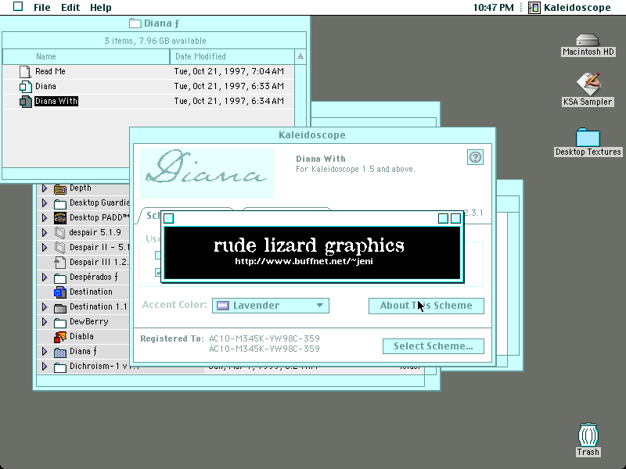
Task: Select the Diana scheme file icon
Action: (x=25, y=87)
